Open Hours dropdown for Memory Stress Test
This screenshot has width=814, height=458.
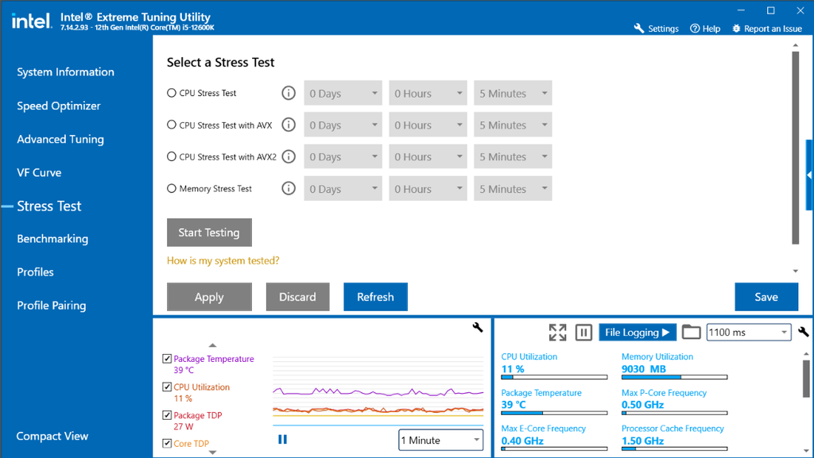428,189
